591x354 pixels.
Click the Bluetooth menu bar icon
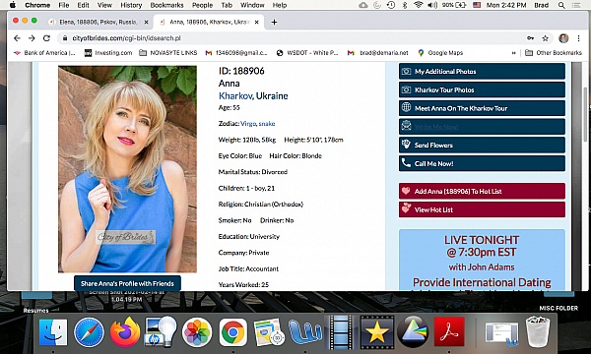405,5
